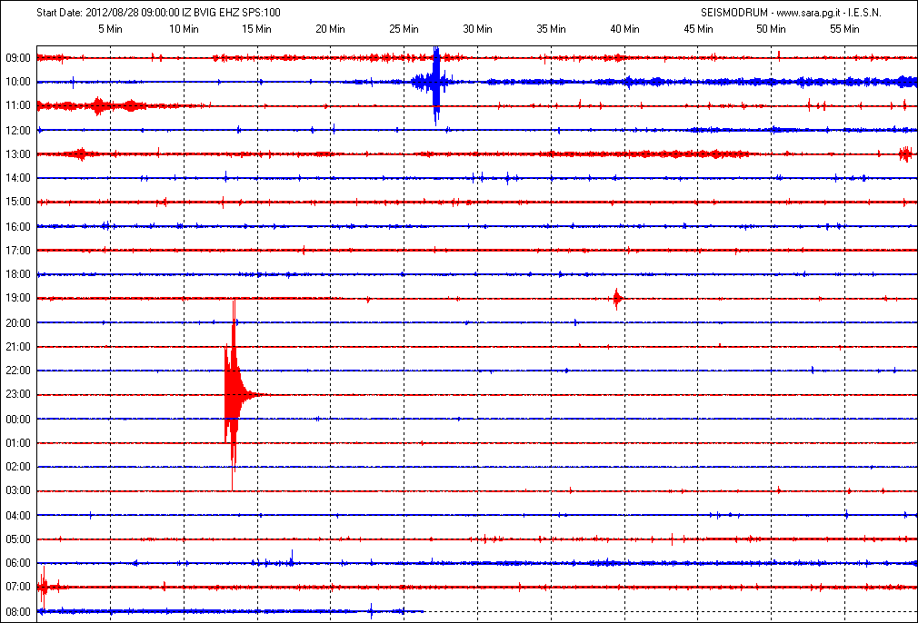The height and width of the screenshot is (623, 918).
Task: Click the "5 Min" time axis label
Action: 110,29
